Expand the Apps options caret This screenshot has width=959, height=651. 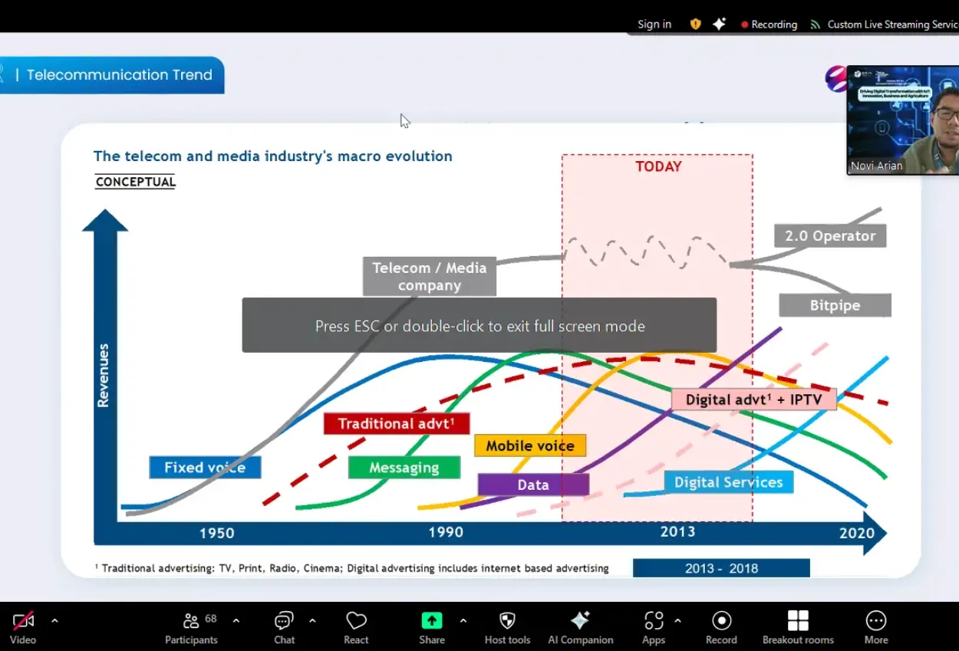677,620
